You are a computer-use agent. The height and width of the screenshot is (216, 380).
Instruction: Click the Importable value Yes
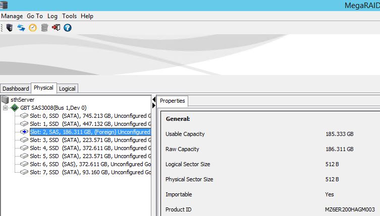click(x=330, y=194)
